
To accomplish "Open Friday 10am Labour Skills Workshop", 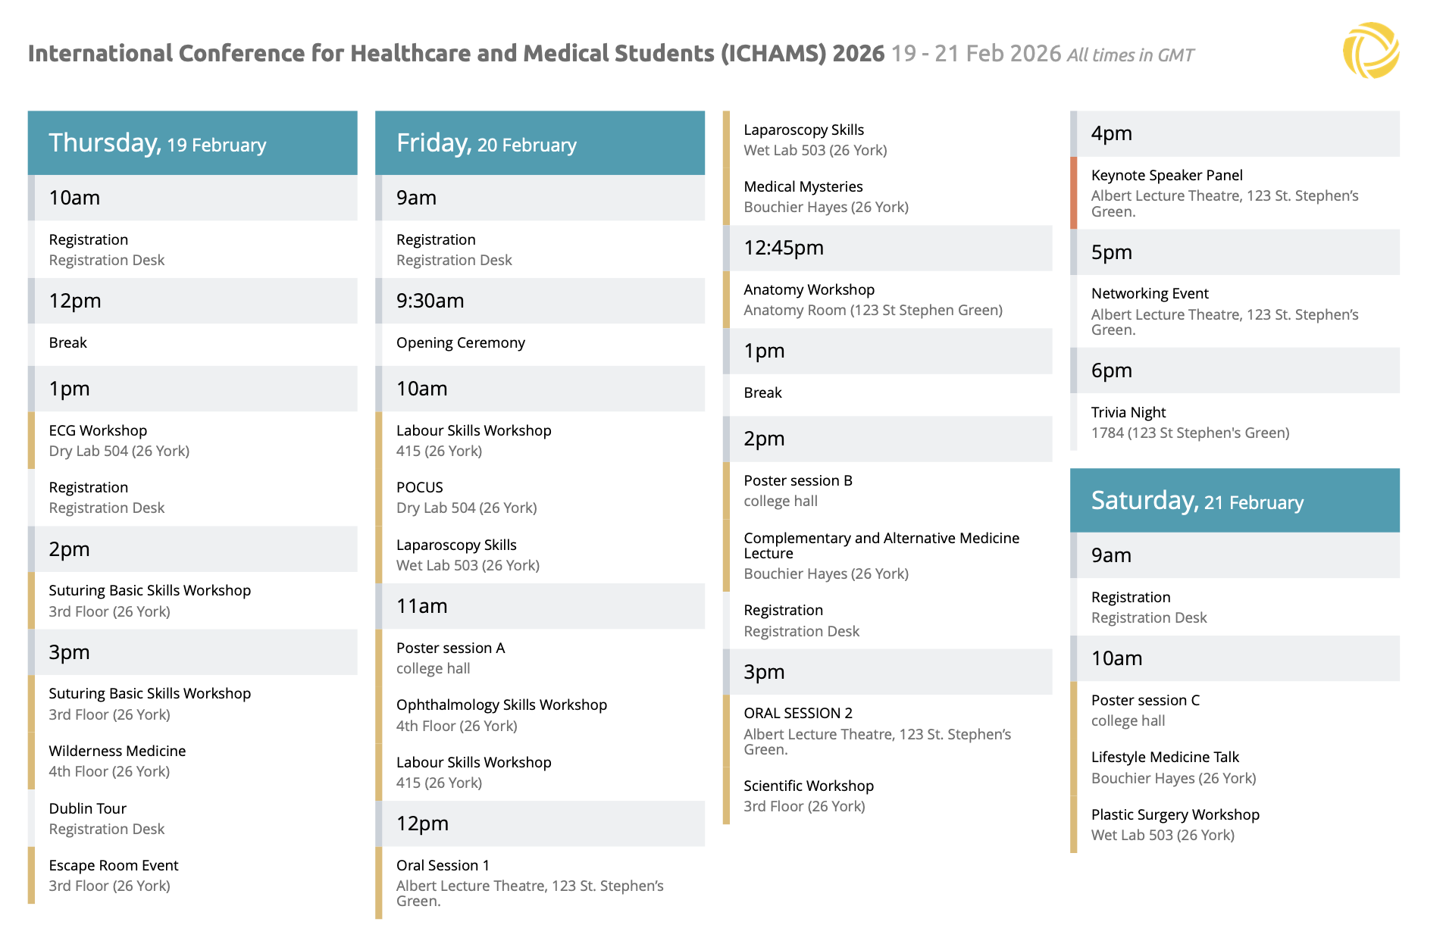I will coord(540,440).
